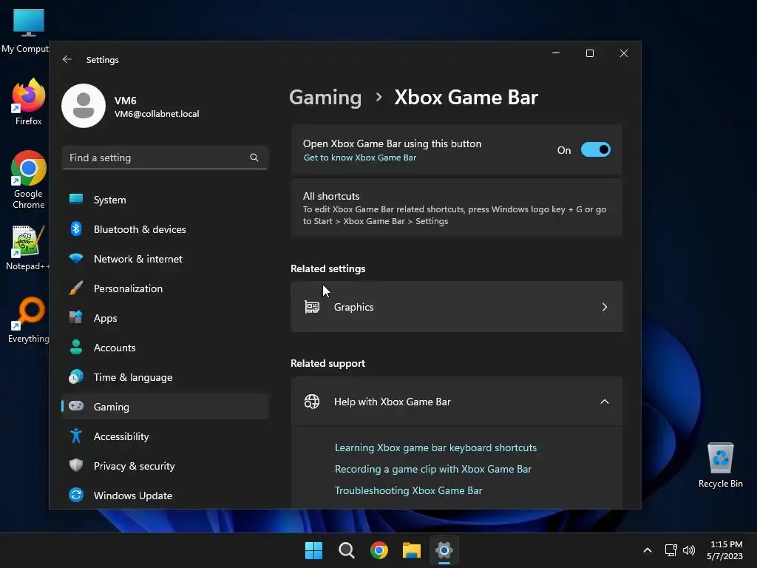Open taskbar Search
The height and width of the screenshot is (568, 757).
coord(346,550)
